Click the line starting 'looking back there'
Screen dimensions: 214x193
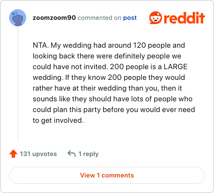pos(107,56)
